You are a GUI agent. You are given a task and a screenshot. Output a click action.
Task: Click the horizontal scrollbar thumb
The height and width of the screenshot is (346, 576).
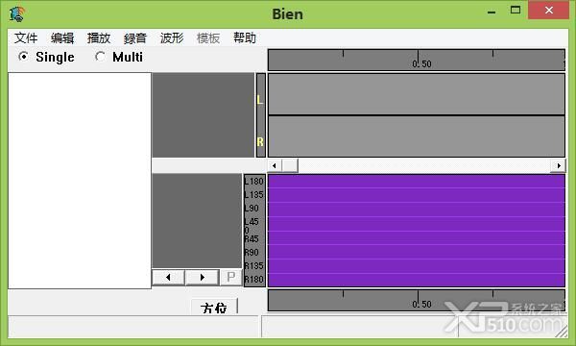(290, 165)
